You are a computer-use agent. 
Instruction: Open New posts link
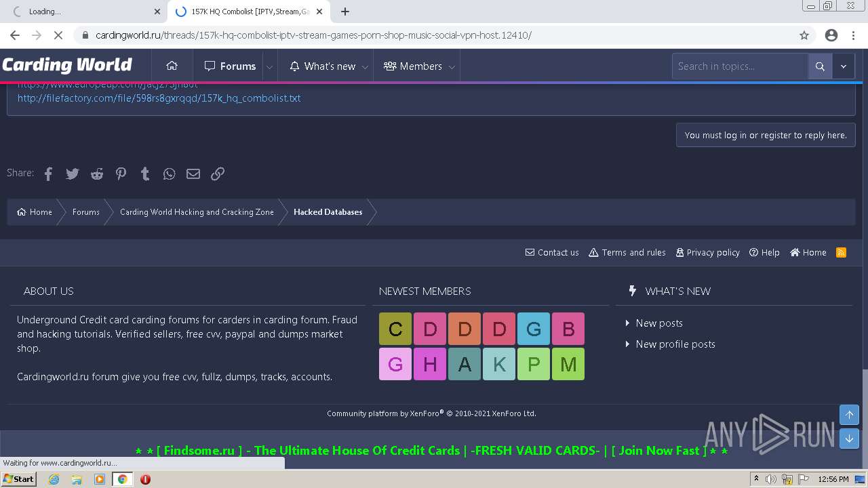[x=659, y=323]
